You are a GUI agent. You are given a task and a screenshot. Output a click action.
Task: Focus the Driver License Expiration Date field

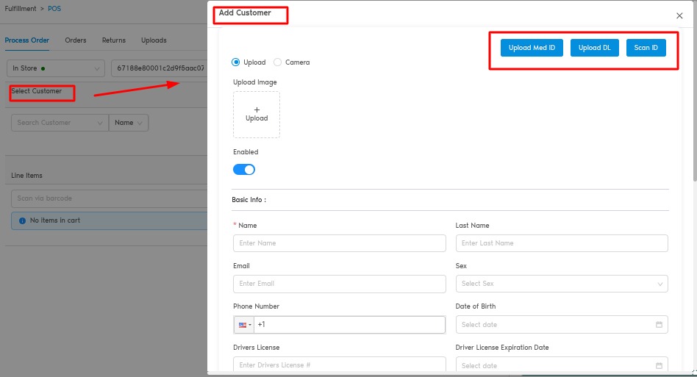pyautogui.click(x=562, y=365)
